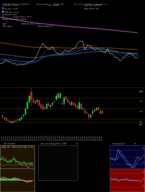Click the 'Day Vol: 0 M' text
Image resolution: width=145 pixels, height=192 pixels.
91,8
